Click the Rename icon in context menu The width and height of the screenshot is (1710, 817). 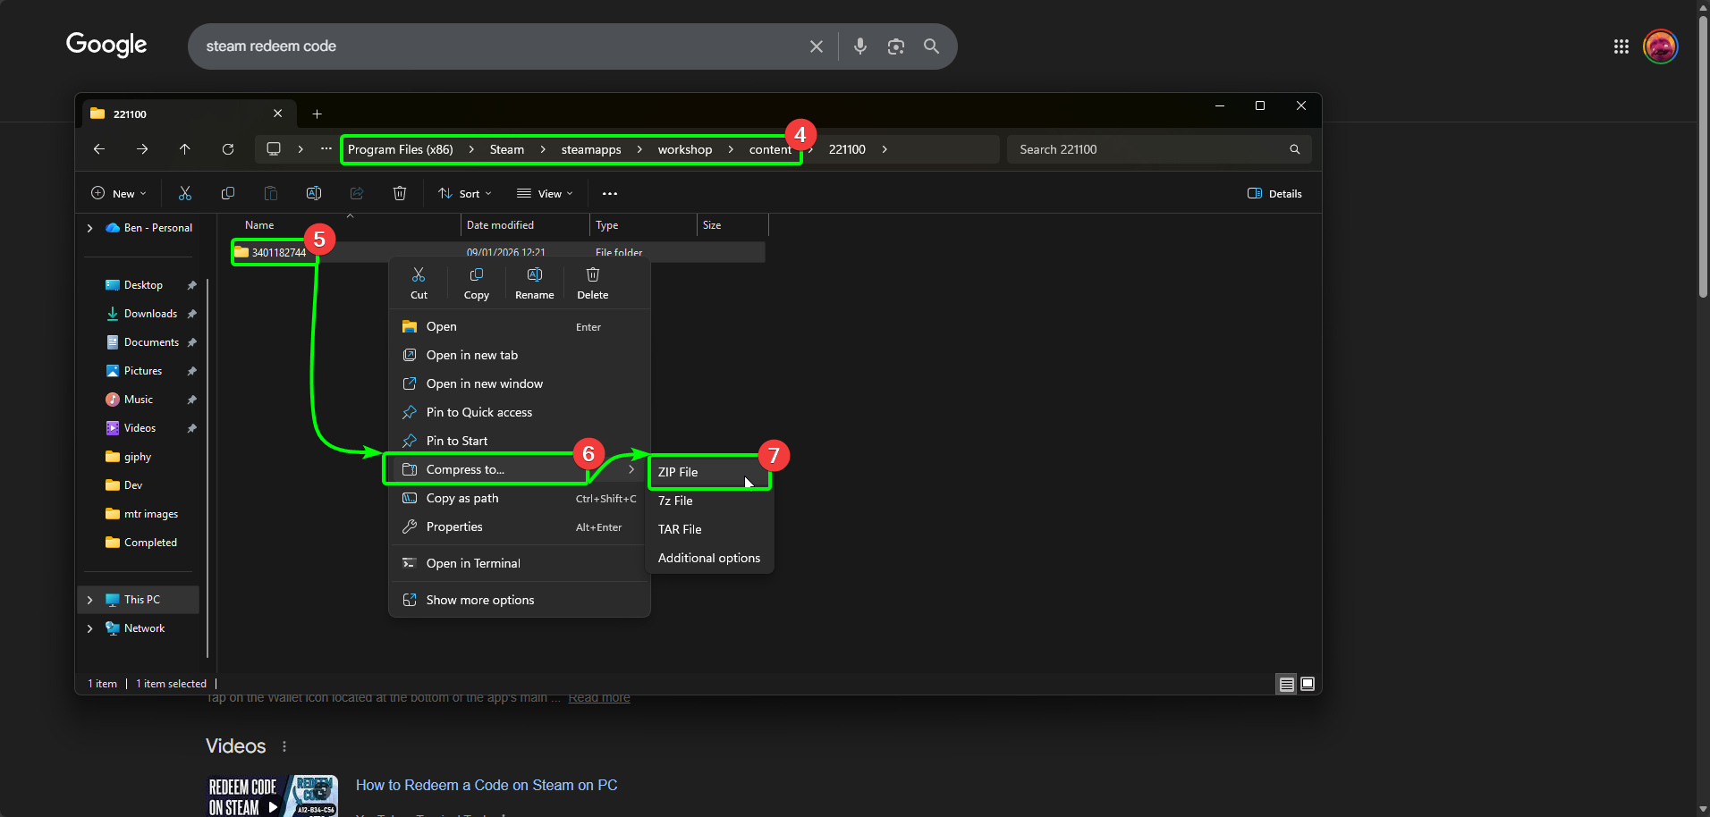click(534, 282)
